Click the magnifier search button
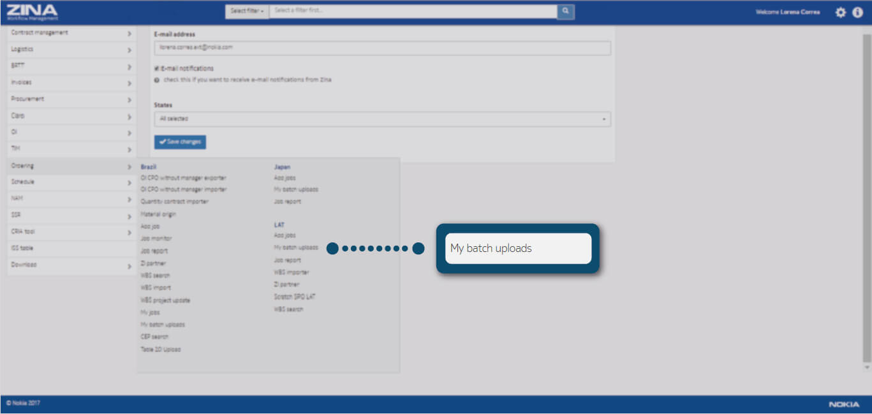Screen dimensions: 872x414 565,11
